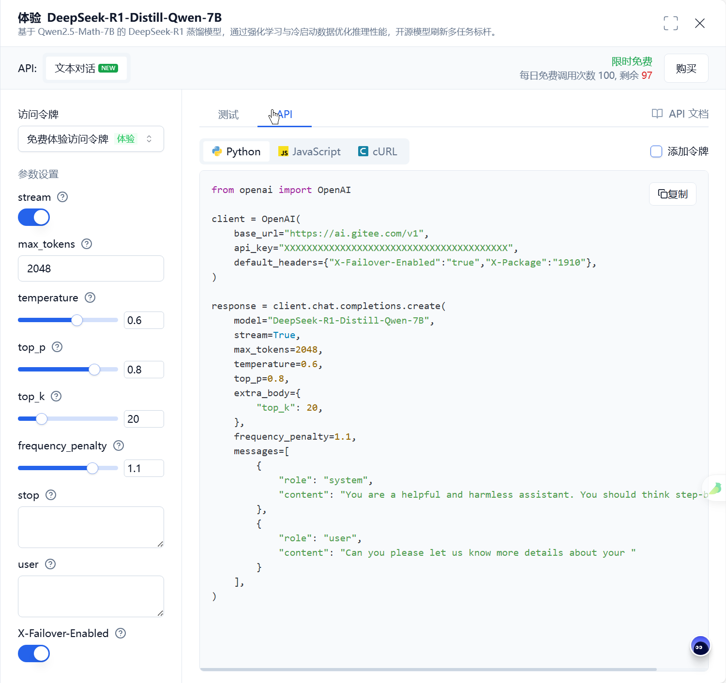The image size is (726, 683).
Task: Click the frequency_penalty value field
Action: coord(144,468)
